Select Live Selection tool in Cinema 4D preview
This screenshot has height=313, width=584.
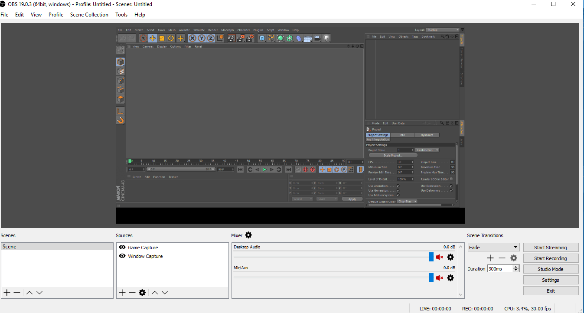coord(143,38)
